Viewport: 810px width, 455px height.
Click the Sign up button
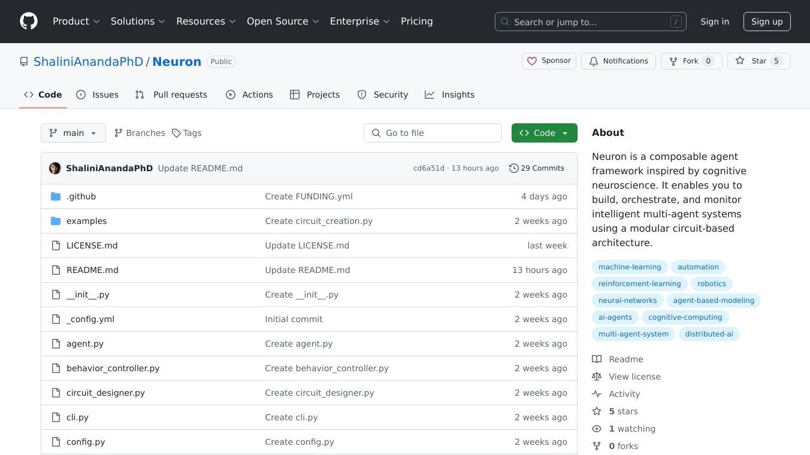(x=767, y=22)
